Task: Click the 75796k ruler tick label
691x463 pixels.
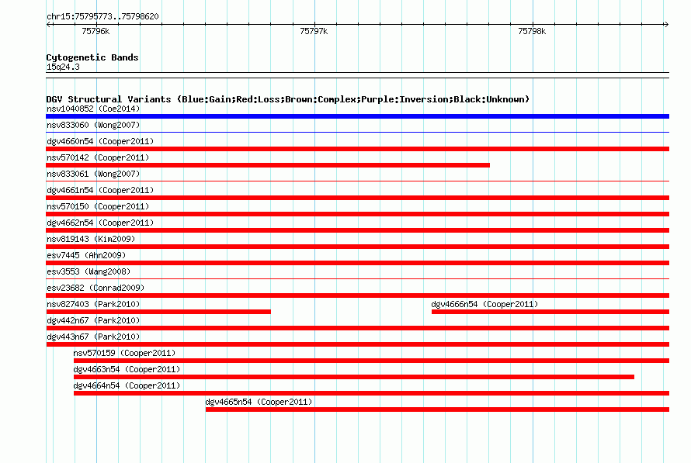Action: click(95, 31)
